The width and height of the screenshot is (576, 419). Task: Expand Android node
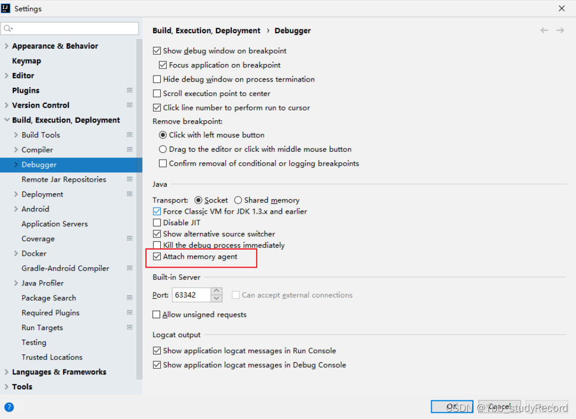(16, 209)
